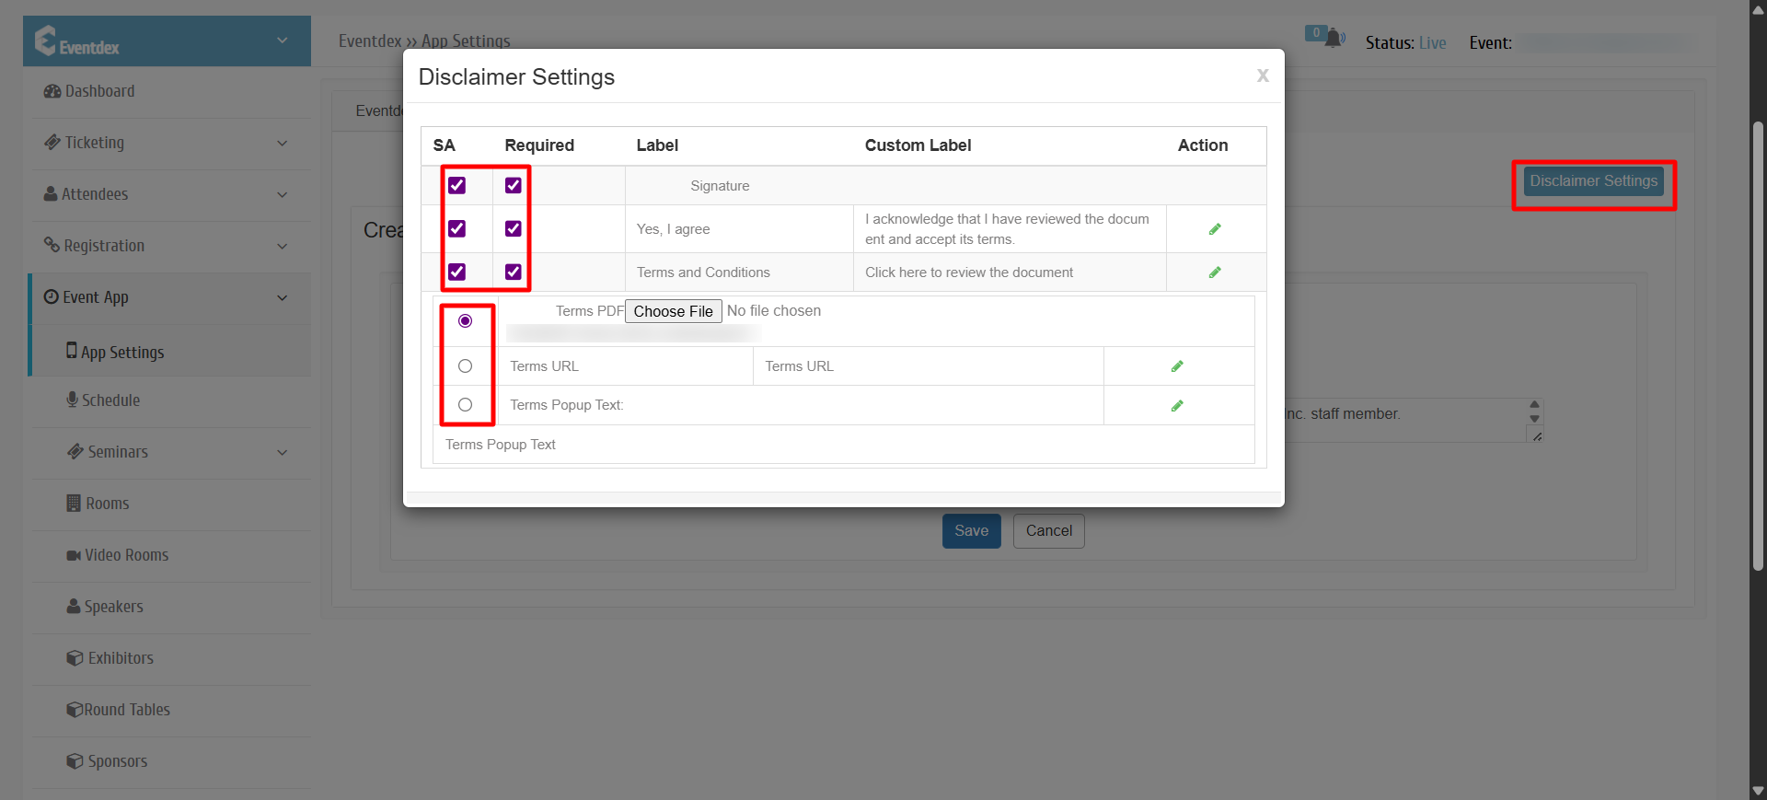The width and height of the screenshot is (1767, 800).
Task: Click the Terms Popup Text field
Action: 843,445
